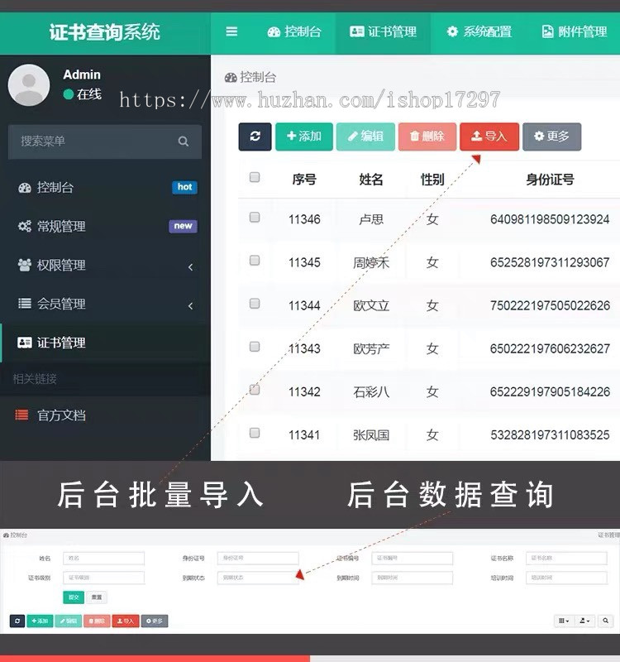The width and height of the screenshot is (620, 662).
Task: Click the 证书查询系统 logo title
Action: point(105,32)
